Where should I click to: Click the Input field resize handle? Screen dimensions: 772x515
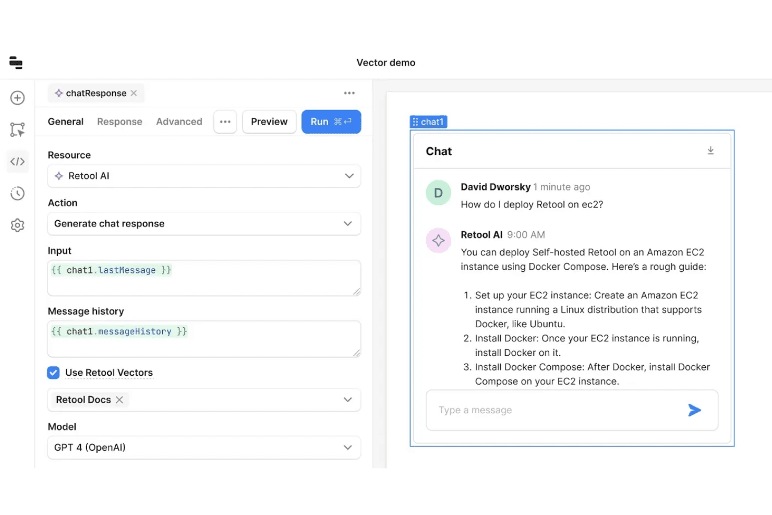tap(356, 292)
